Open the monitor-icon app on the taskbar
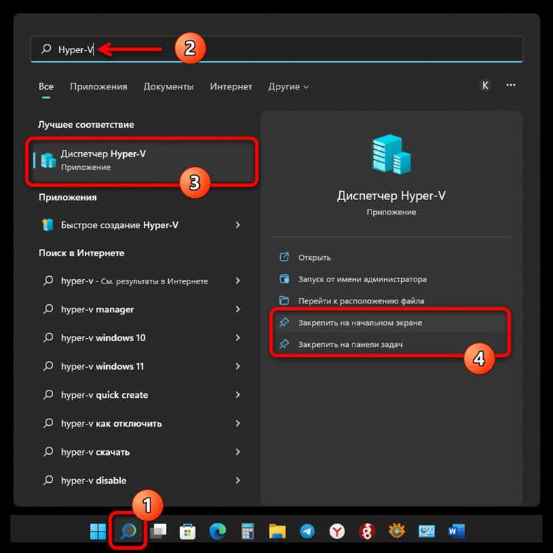Viewport: 553px width, 553px height. coord(426,531)
